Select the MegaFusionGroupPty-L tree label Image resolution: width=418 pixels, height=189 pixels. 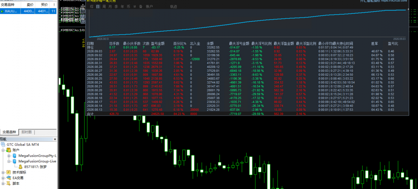[37, 156]
